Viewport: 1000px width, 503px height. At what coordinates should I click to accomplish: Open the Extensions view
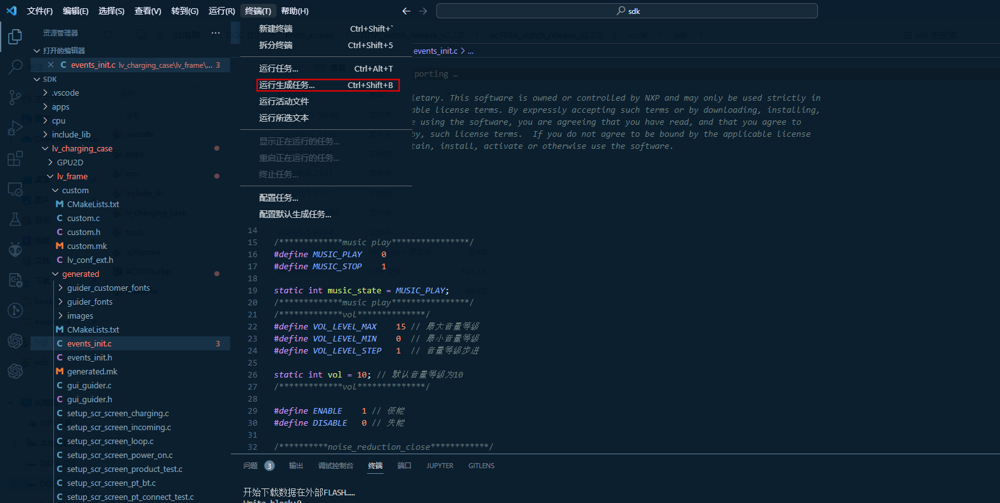(x=15, y=158)
